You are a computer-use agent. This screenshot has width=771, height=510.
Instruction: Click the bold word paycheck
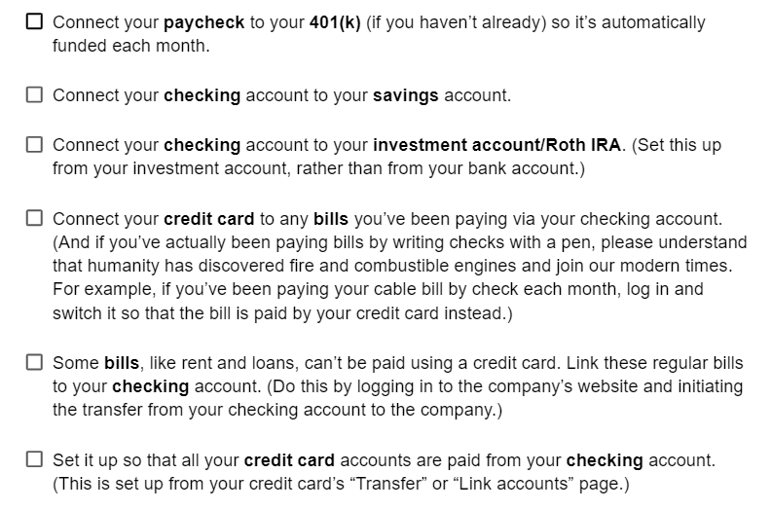204,22
